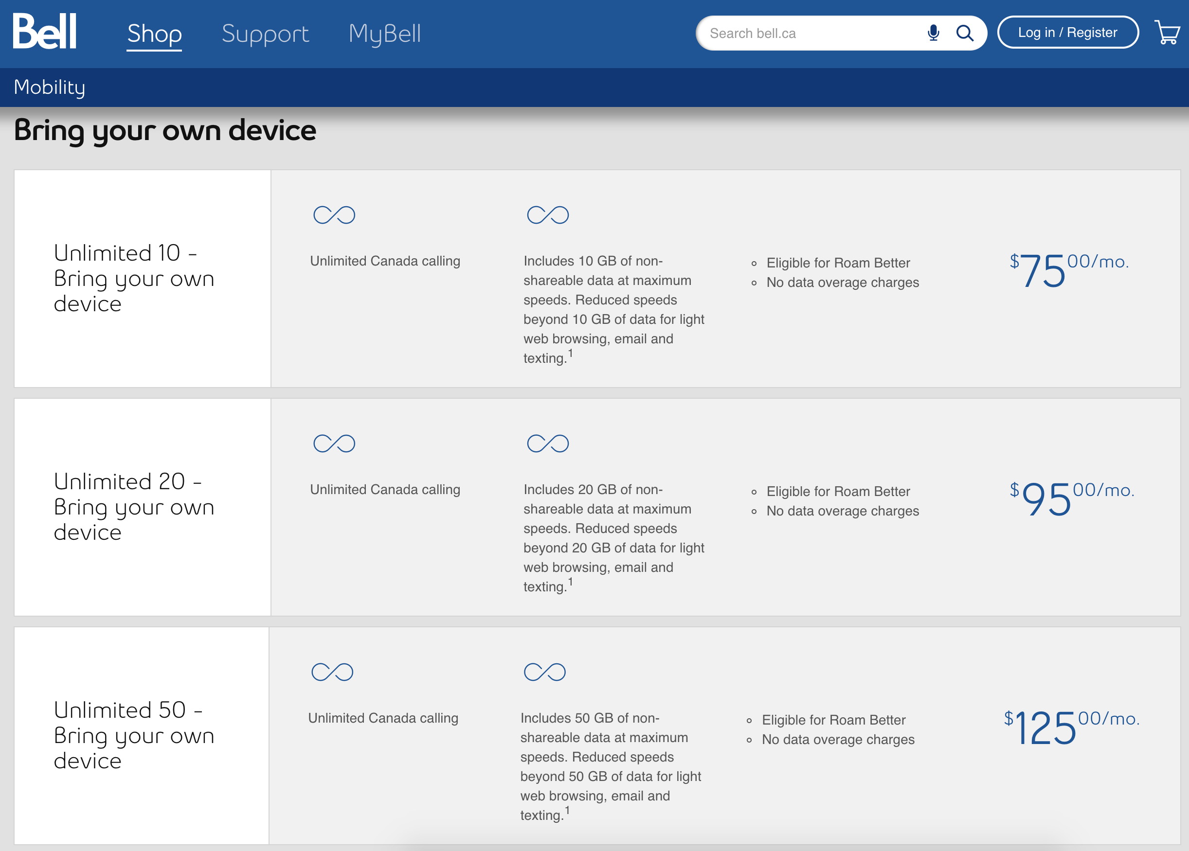Viewport: 1189px width, 851px height.
Task: Click the Bell logo
Action: pyautogui.click(x=45, y=32)
